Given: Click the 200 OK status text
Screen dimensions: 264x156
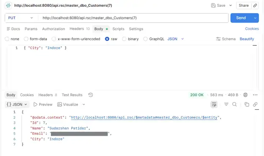Looking at the screenshot, I should [x=197, y=95].
